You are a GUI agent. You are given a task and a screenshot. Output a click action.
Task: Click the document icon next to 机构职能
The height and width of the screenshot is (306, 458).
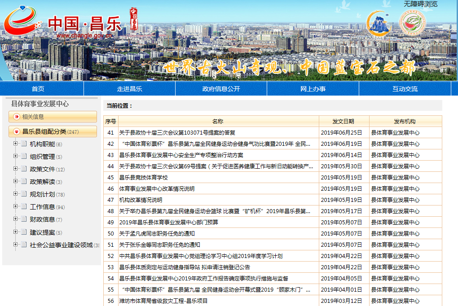(24, 144)
